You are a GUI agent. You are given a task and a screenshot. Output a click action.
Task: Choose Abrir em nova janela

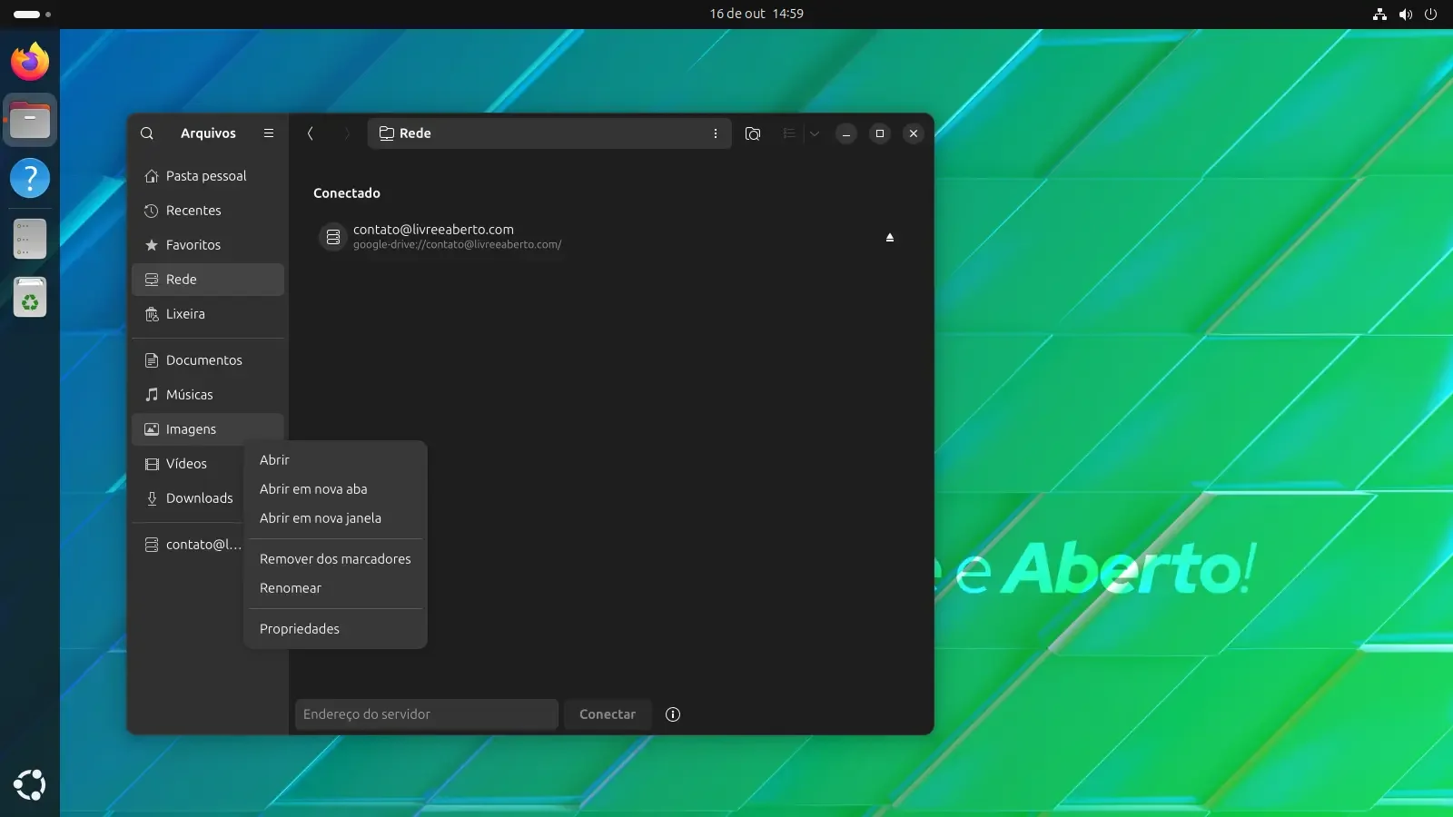335,518
